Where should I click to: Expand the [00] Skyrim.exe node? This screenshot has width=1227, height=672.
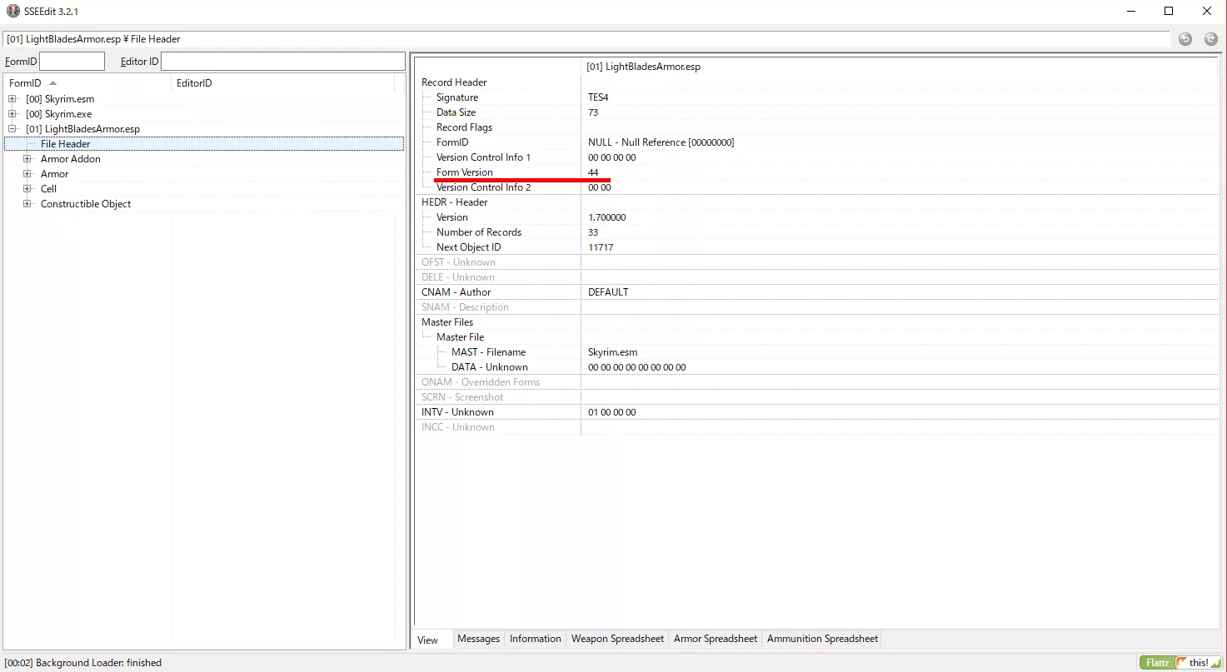pos(12,114)
